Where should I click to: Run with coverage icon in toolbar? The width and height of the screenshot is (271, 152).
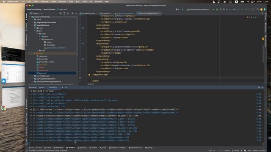[221, 9]
